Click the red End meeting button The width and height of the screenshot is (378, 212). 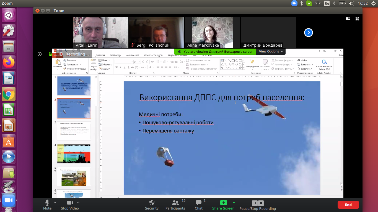(348, 205)
